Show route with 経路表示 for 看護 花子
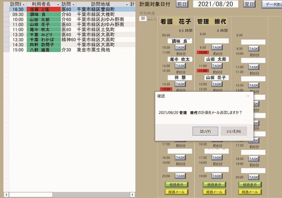 click(176, 184)
